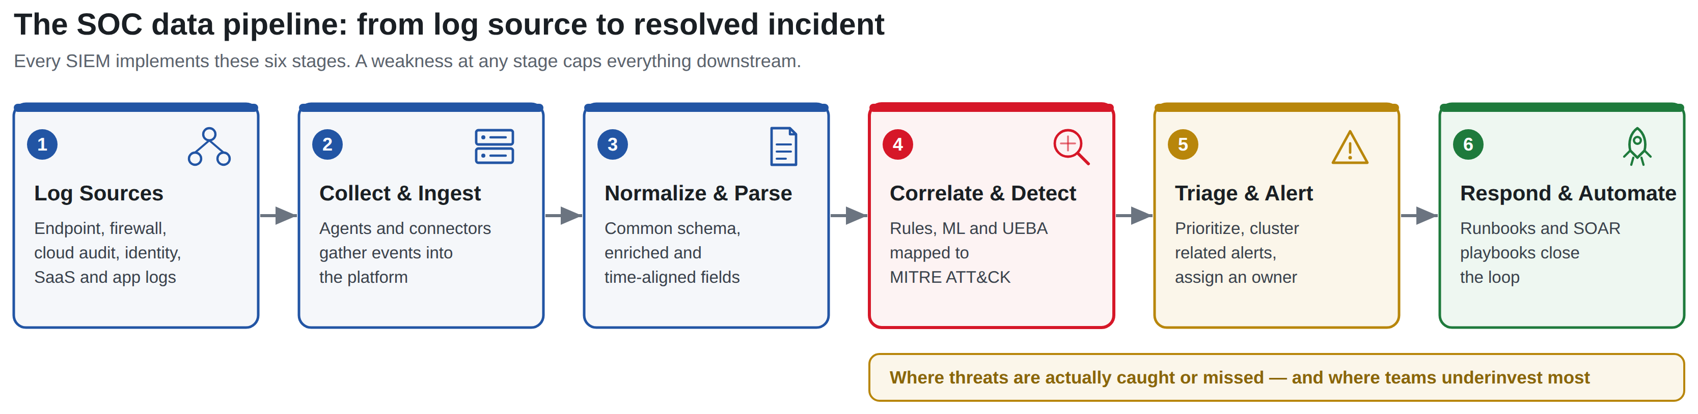This screenshot has height=414, width=1698.
Task: Click the magnifier plus icon in Correlate & Detect
Action: click(1071, 147)
